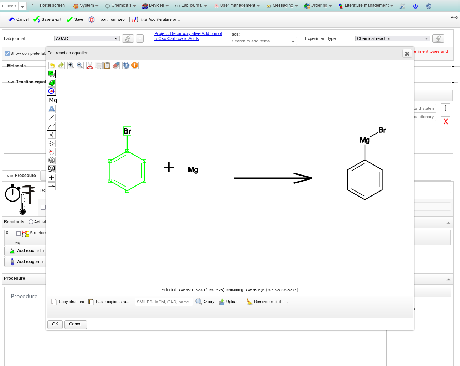Expand the Tags search dropdown arrow
Screen dimensions: 460x366
click(x=293, y=41)
